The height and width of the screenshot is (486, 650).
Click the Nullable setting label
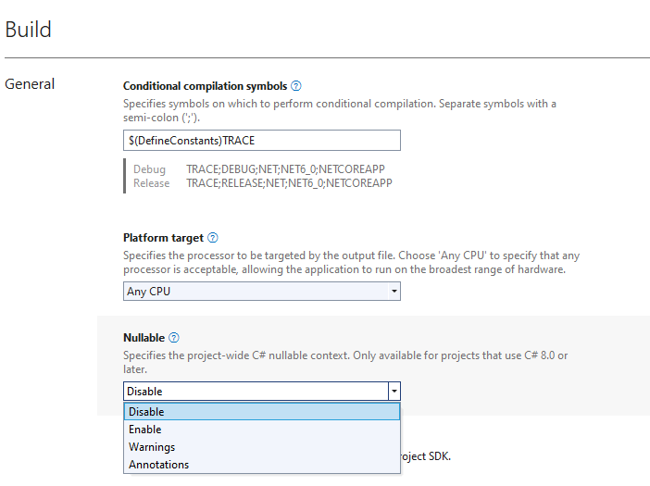(x=144, y=338)
